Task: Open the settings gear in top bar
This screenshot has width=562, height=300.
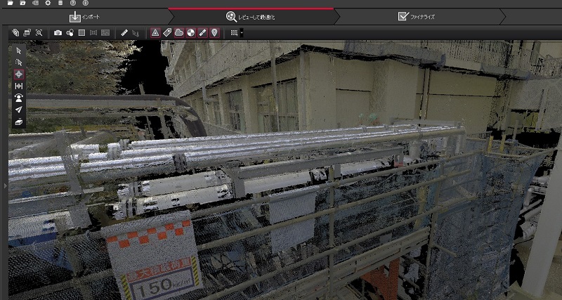Action: point(47,4)
